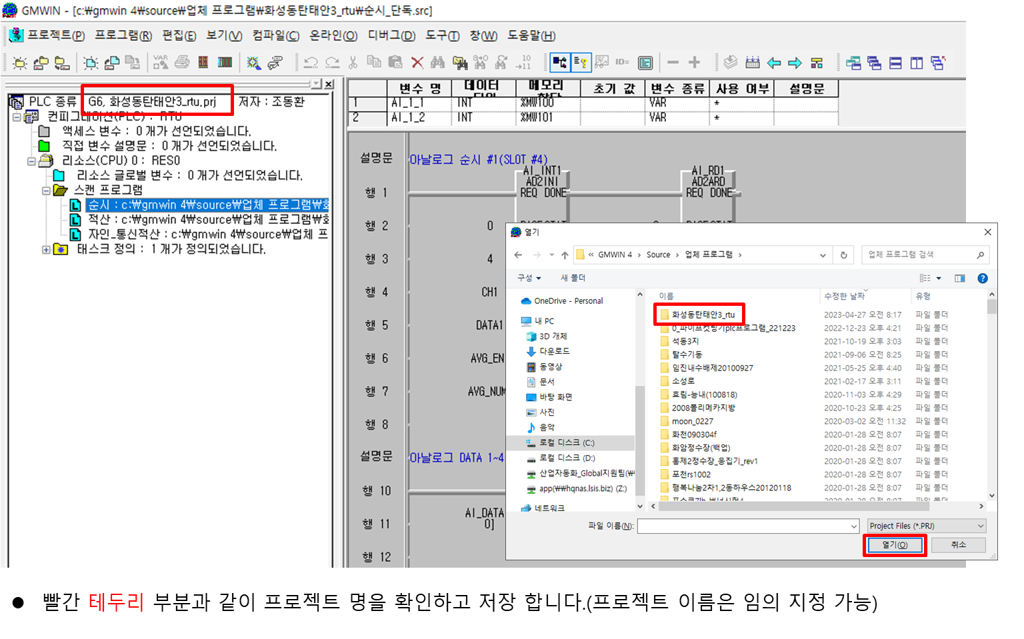Click the scissors cut icon in toolbar
1024x639 pixels.
353,63
